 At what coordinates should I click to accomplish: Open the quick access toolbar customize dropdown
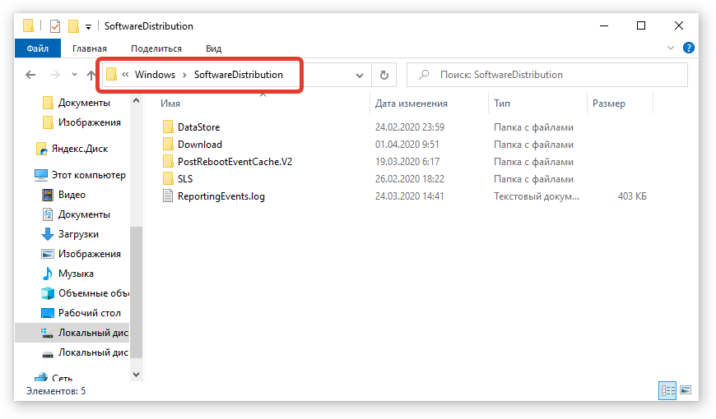(x=88, y=27)
